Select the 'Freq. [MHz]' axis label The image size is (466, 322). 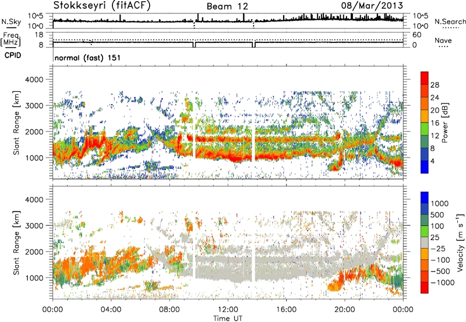10,40
